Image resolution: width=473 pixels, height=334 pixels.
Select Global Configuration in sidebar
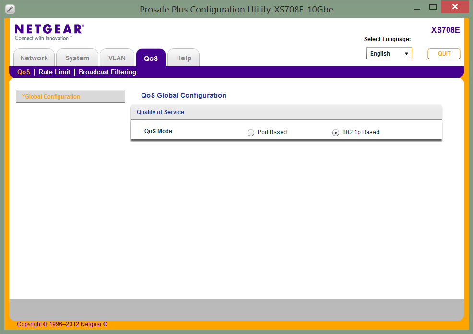point(71,96)
